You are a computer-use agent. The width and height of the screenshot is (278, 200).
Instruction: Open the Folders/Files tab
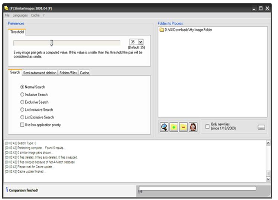tap(68, 73)
